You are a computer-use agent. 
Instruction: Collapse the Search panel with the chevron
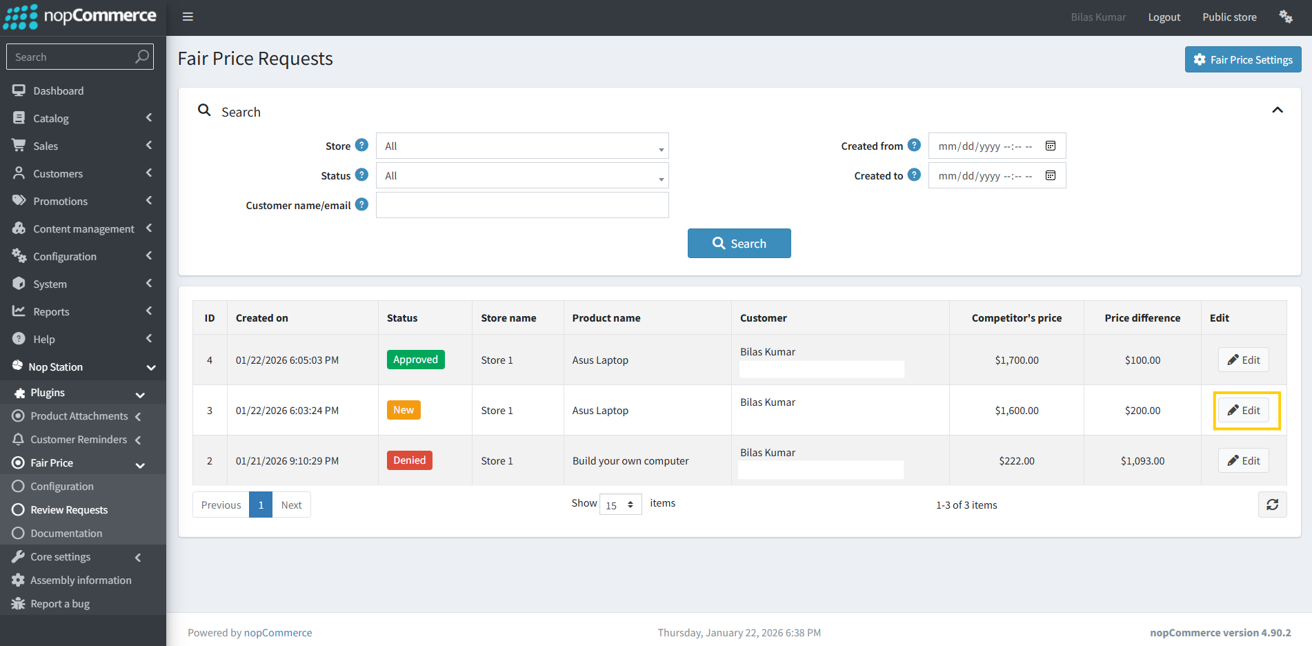click(x=1278, y=110)
